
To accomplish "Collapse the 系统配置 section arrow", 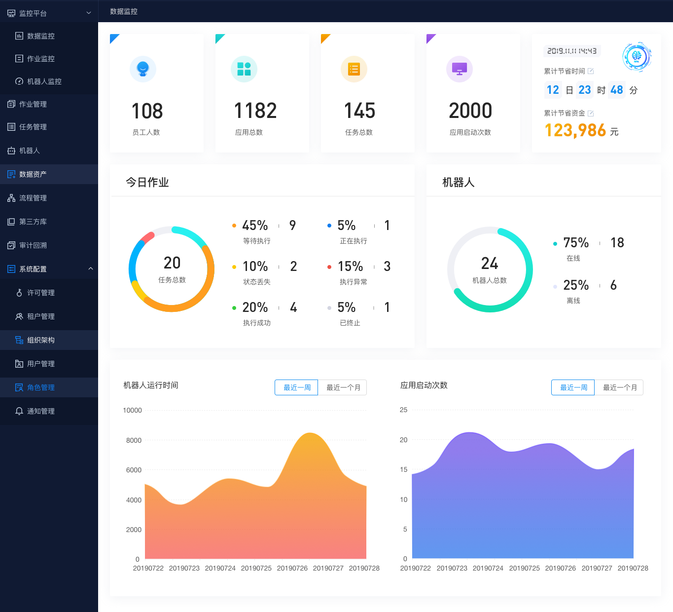I will pyautogui.click(x=90, y=268).
